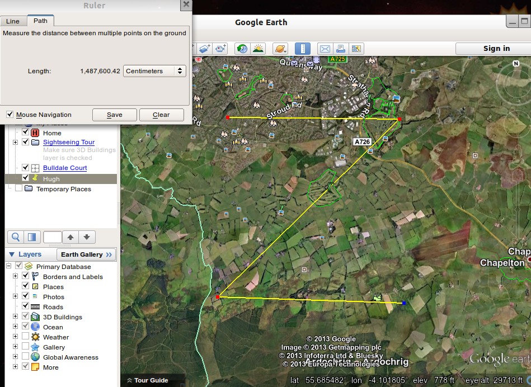The image size is (531, 387).
Task: Click the print icon in the toolbar
Action: pos(341,49)
